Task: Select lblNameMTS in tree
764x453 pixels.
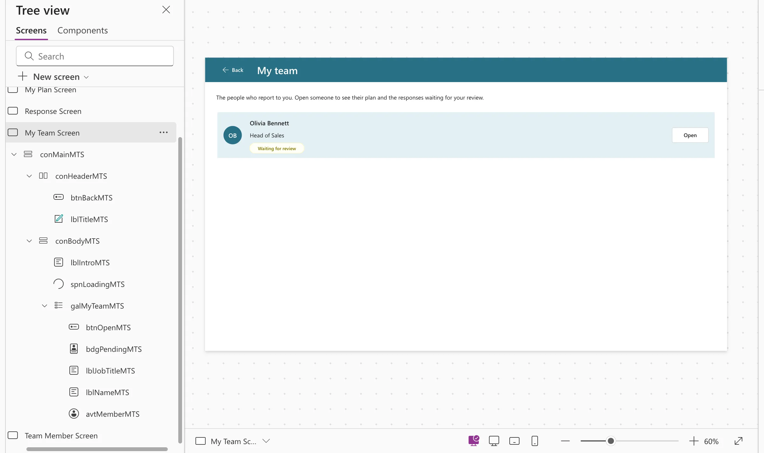Action: pos(108,393)
